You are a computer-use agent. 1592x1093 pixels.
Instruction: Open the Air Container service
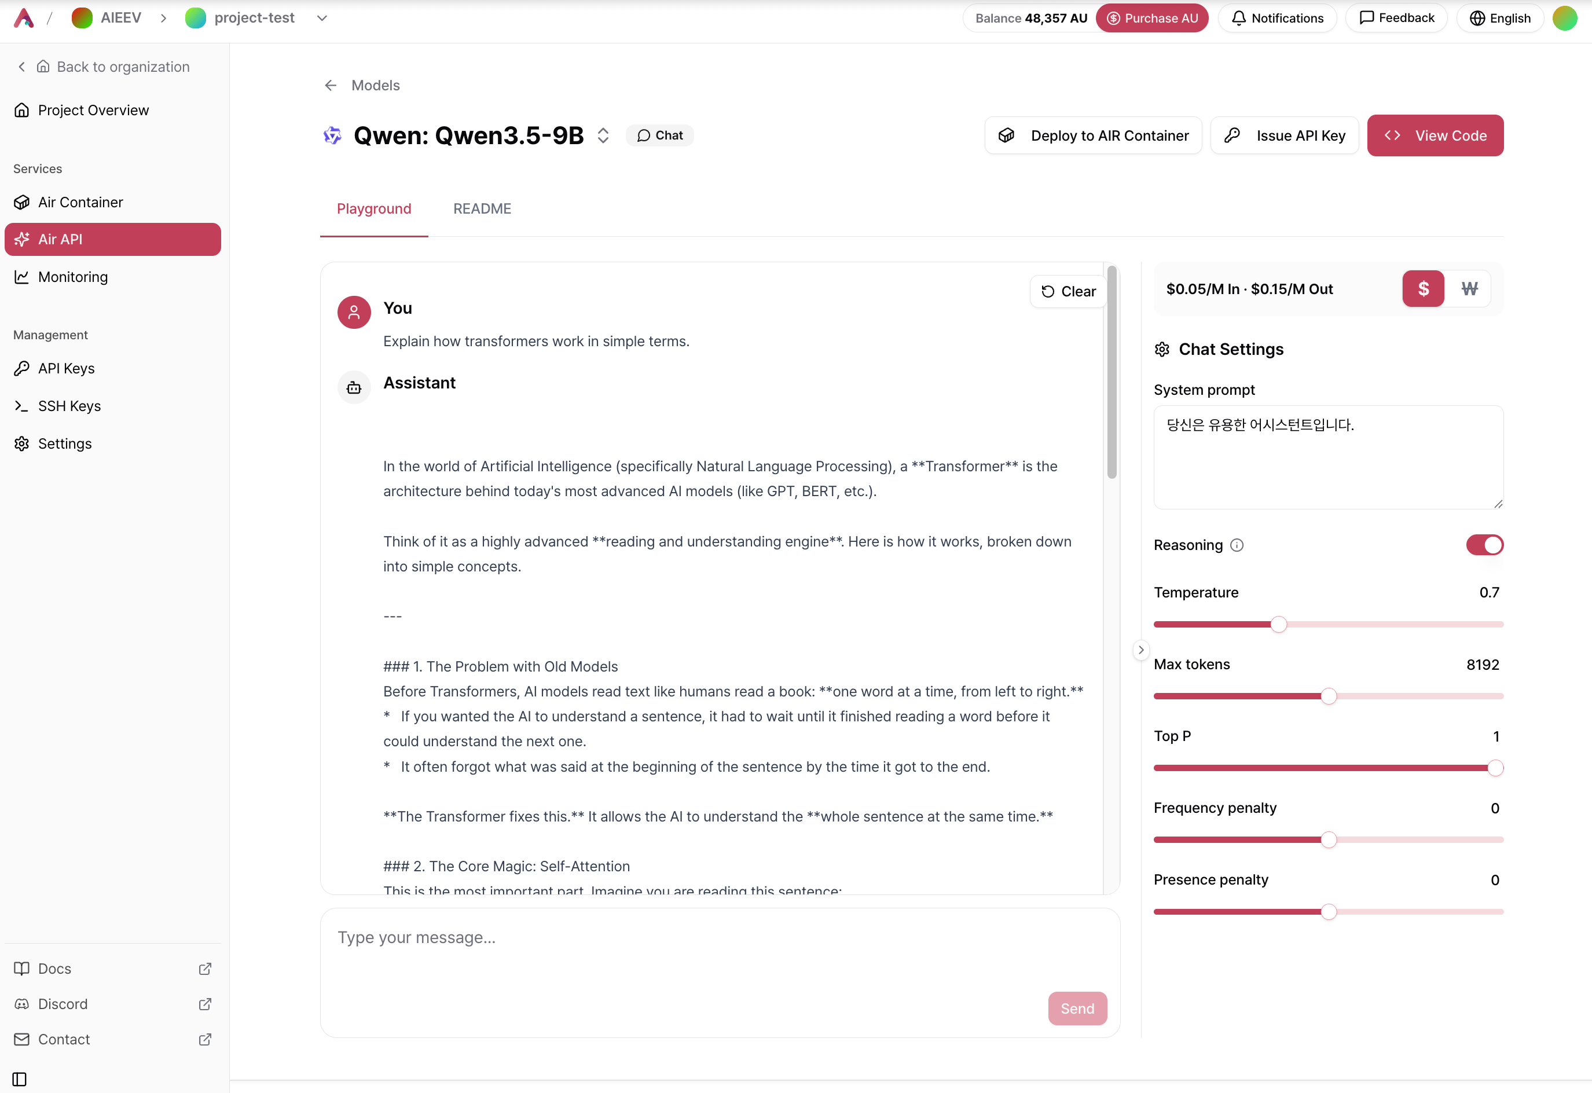click(x=112, y=202)
